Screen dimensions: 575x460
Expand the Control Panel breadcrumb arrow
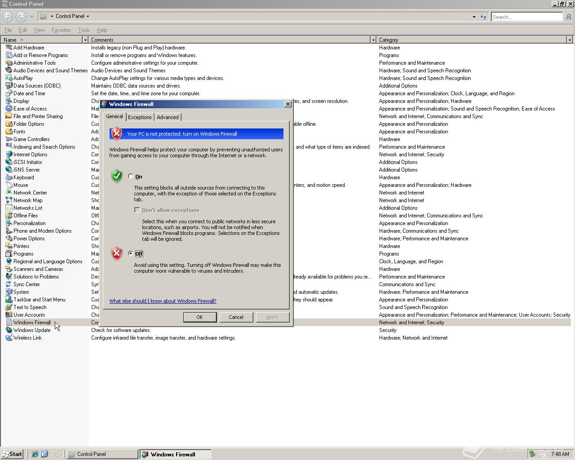tap(88, 16)
